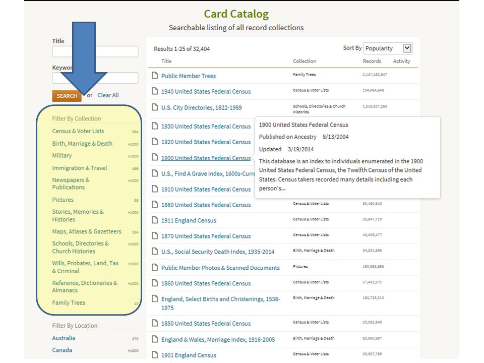Image resolution: width=484 pixels, height=363 pixels.
Task: Click the Activity column header
Action: pyautogui.click(x=402, y=61)
